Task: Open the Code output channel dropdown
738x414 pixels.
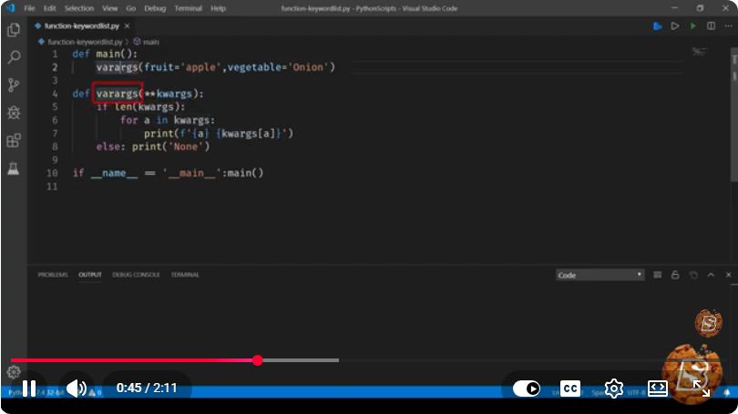Action: click(600, 275)
